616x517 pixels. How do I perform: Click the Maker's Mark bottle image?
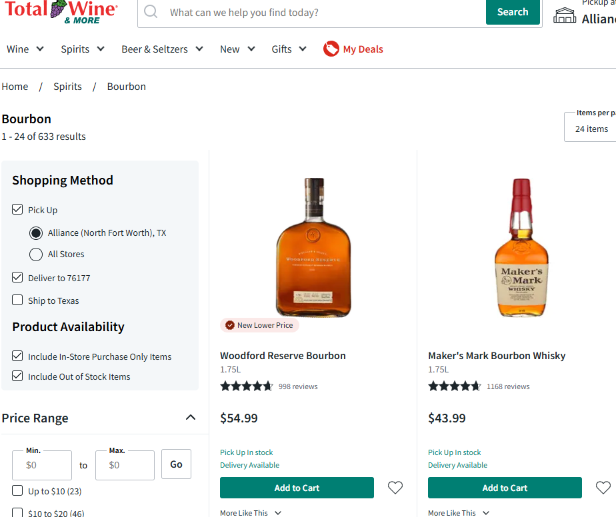coord(521,247)
